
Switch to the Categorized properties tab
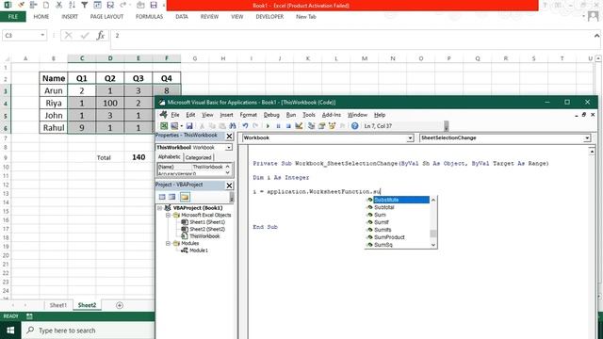click(x=199, y=157)
